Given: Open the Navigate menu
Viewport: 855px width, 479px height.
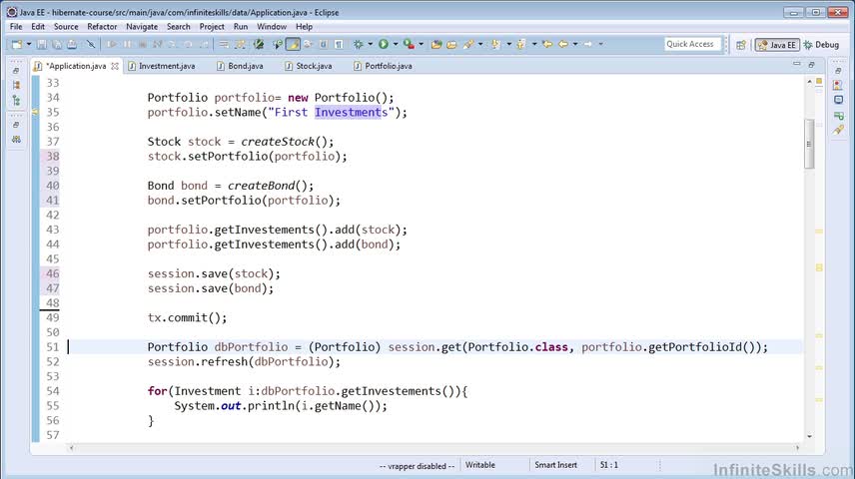Looking at the screenshot, I should tap(142, 26).
